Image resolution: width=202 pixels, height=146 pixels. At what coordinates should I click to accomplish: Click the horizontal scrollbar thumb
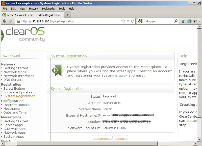pos(87,143)
